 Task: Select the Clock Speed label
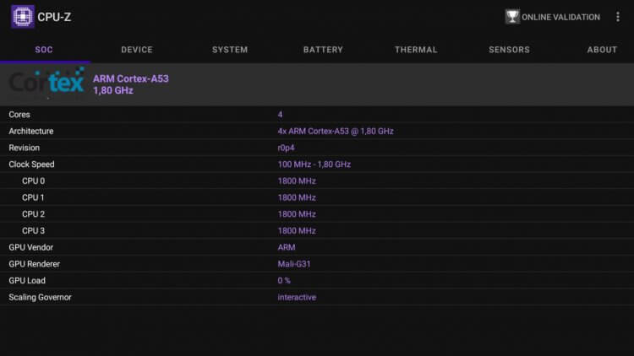pyautogui.click(x=31, y=165)
